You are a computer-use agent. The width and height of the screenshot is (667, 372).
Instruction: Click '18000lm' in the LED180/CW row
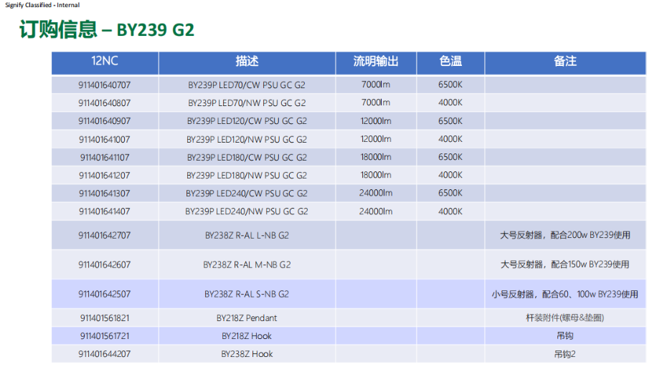376,157
